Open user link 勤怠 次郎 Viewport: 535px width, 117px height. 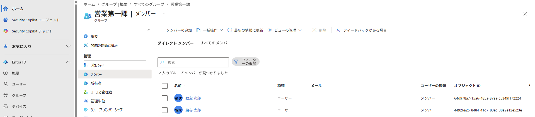point(193,98)
